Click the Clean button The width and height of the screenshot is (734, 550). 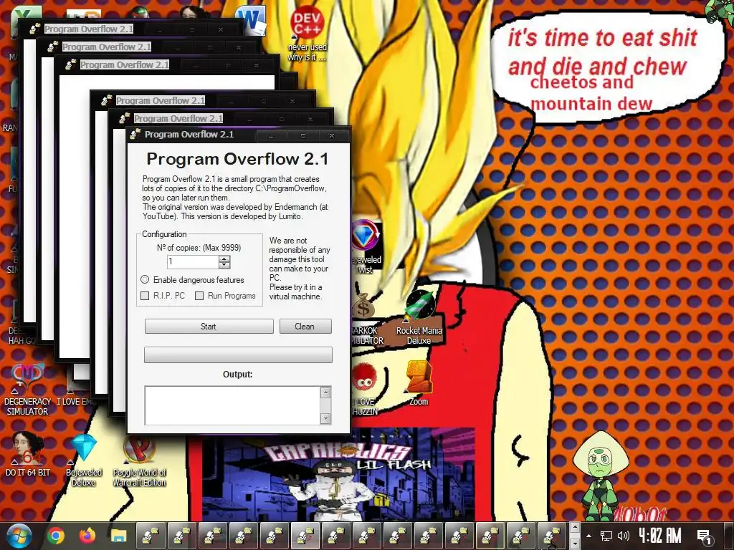305,327
